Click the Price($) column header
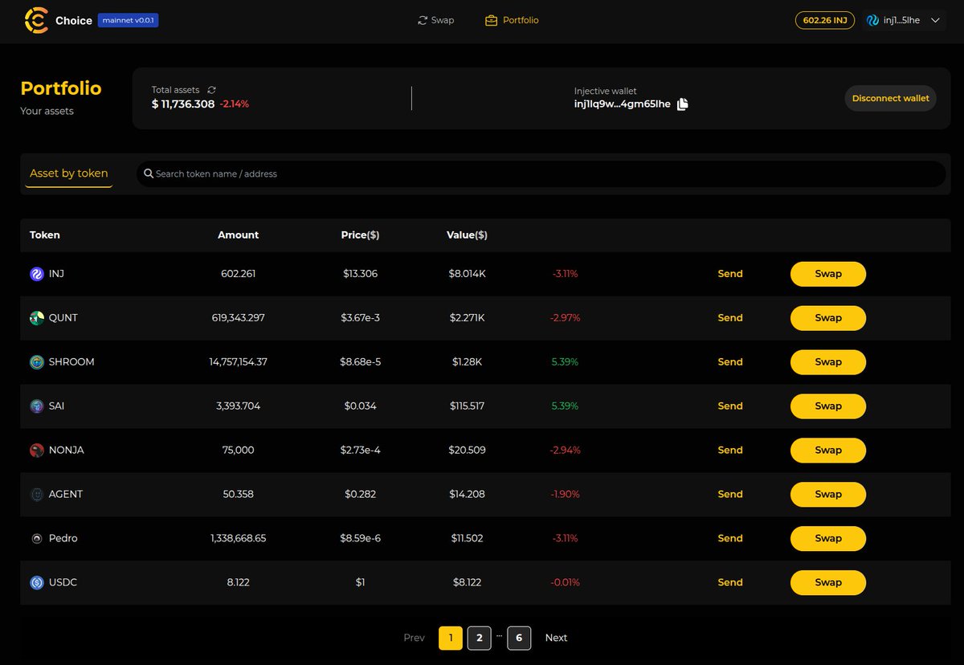The width and height of the screenshot is (964, 665). pos(360,235)
